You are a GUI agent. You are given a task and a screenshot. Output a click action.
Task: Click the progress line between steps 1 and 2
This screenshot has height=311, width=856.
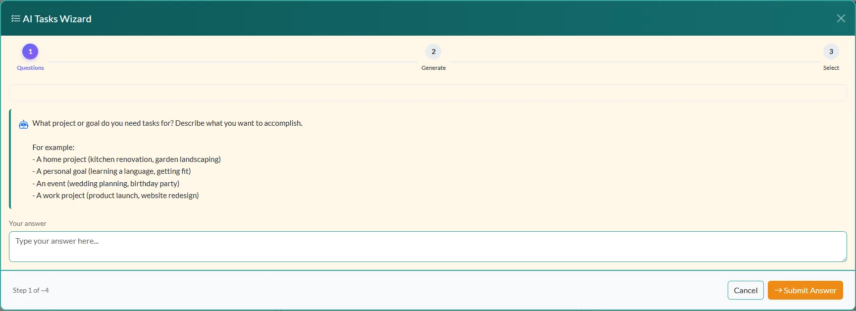233,62
